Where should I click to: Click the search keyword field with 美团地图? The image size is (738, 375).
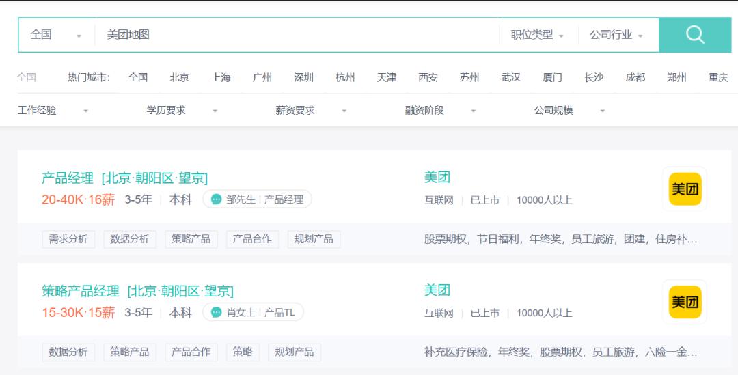[297, 35]
